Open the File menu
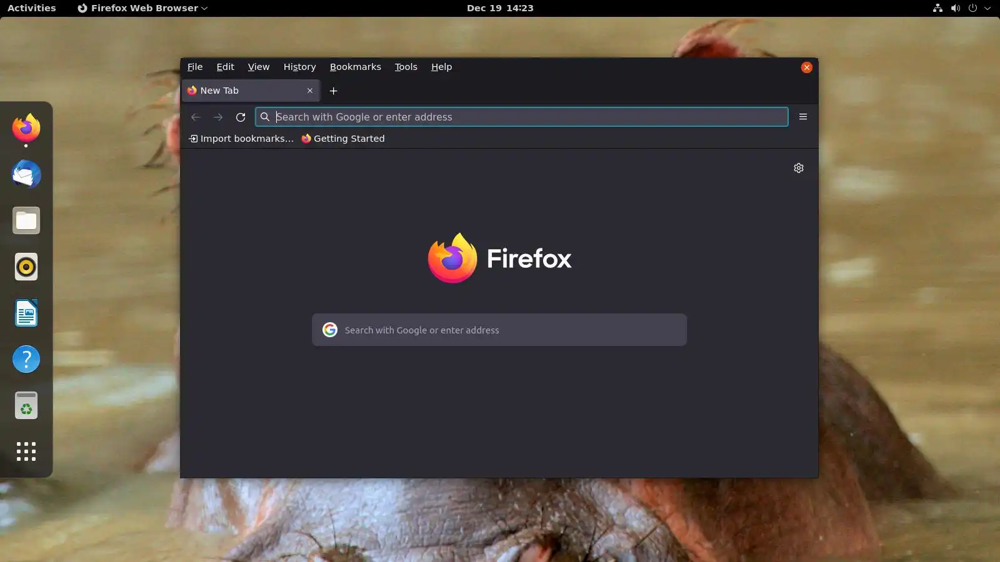1000x562 pixels. click(195, 67)
